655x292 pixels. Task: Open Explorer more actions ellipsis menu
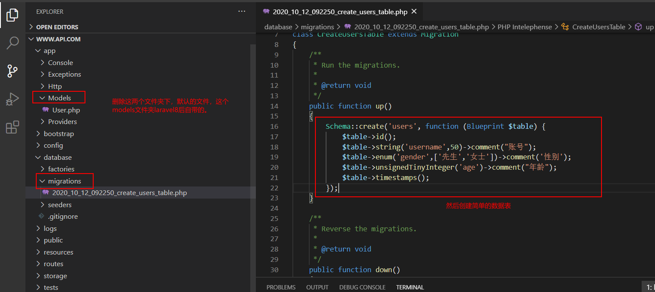click(x=242, y=12)
